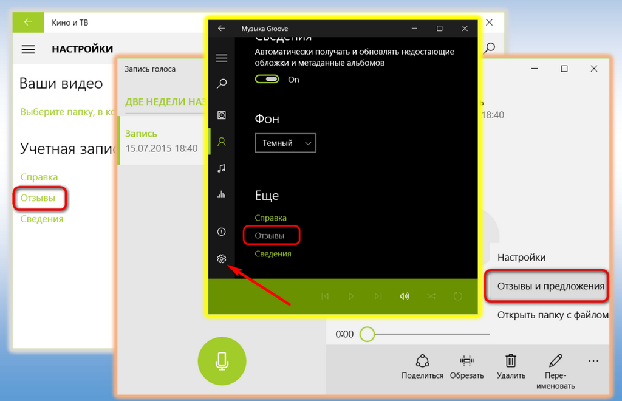This screenshot has height=401, width=622.
Task: Open Справка link in Кино и ТВ
Action: click(39, 177)
